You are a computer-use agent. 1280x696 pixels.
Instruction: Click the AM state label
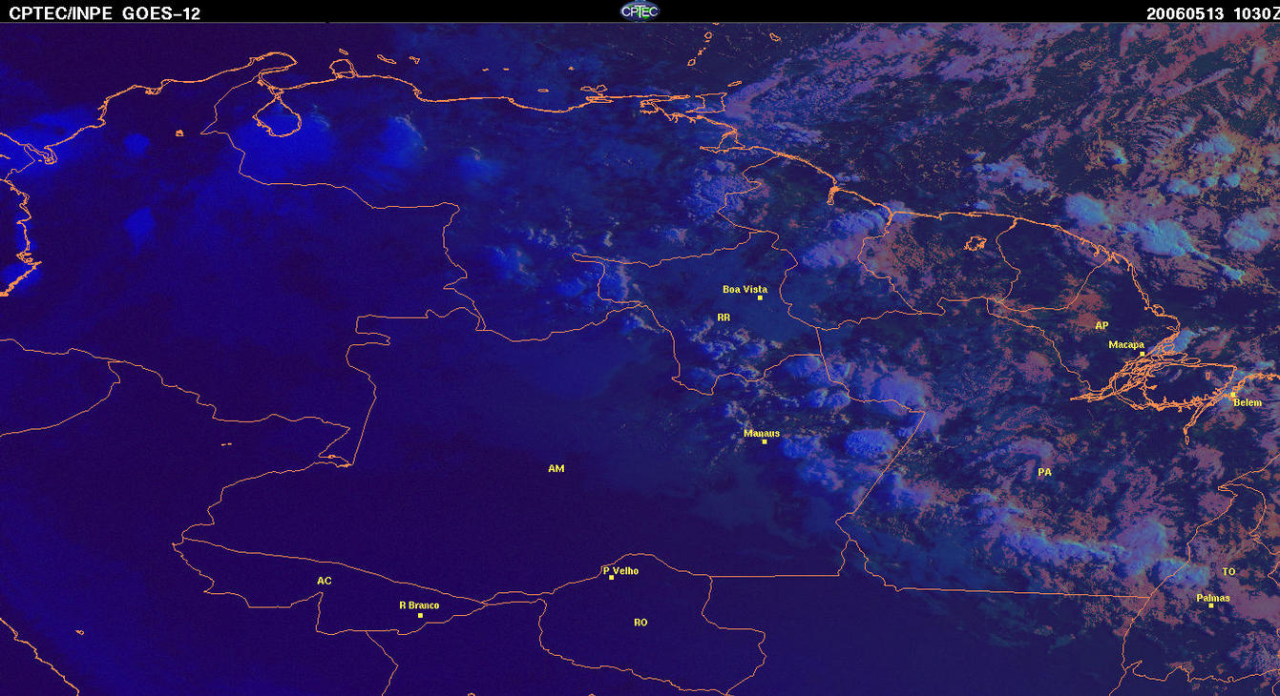[556, 469]
